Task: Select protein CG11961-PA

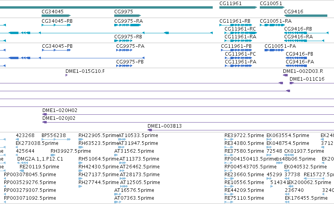Action: 238,66
